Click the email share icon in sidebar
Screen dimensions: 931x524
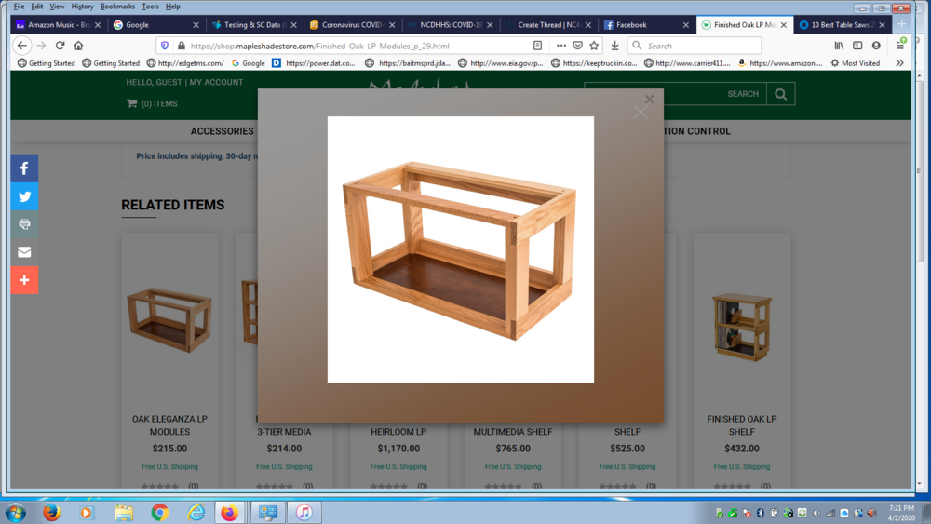point(24,252)
